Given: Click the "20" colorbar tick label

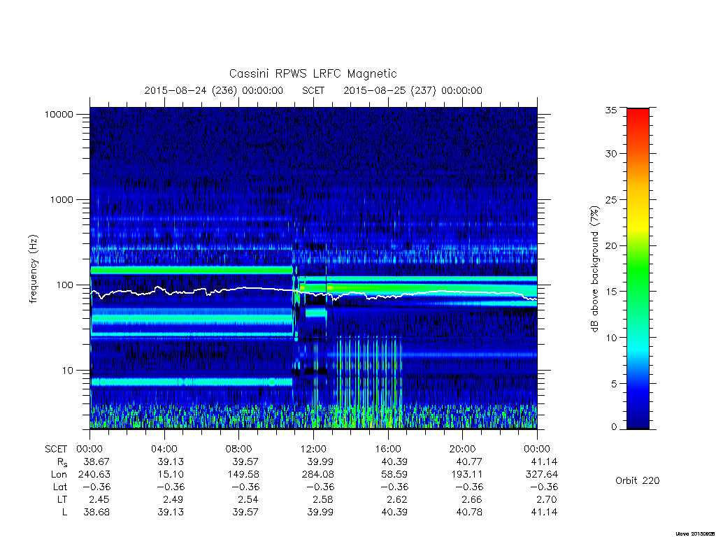Looking at the screenshot, I should [610, 245].
